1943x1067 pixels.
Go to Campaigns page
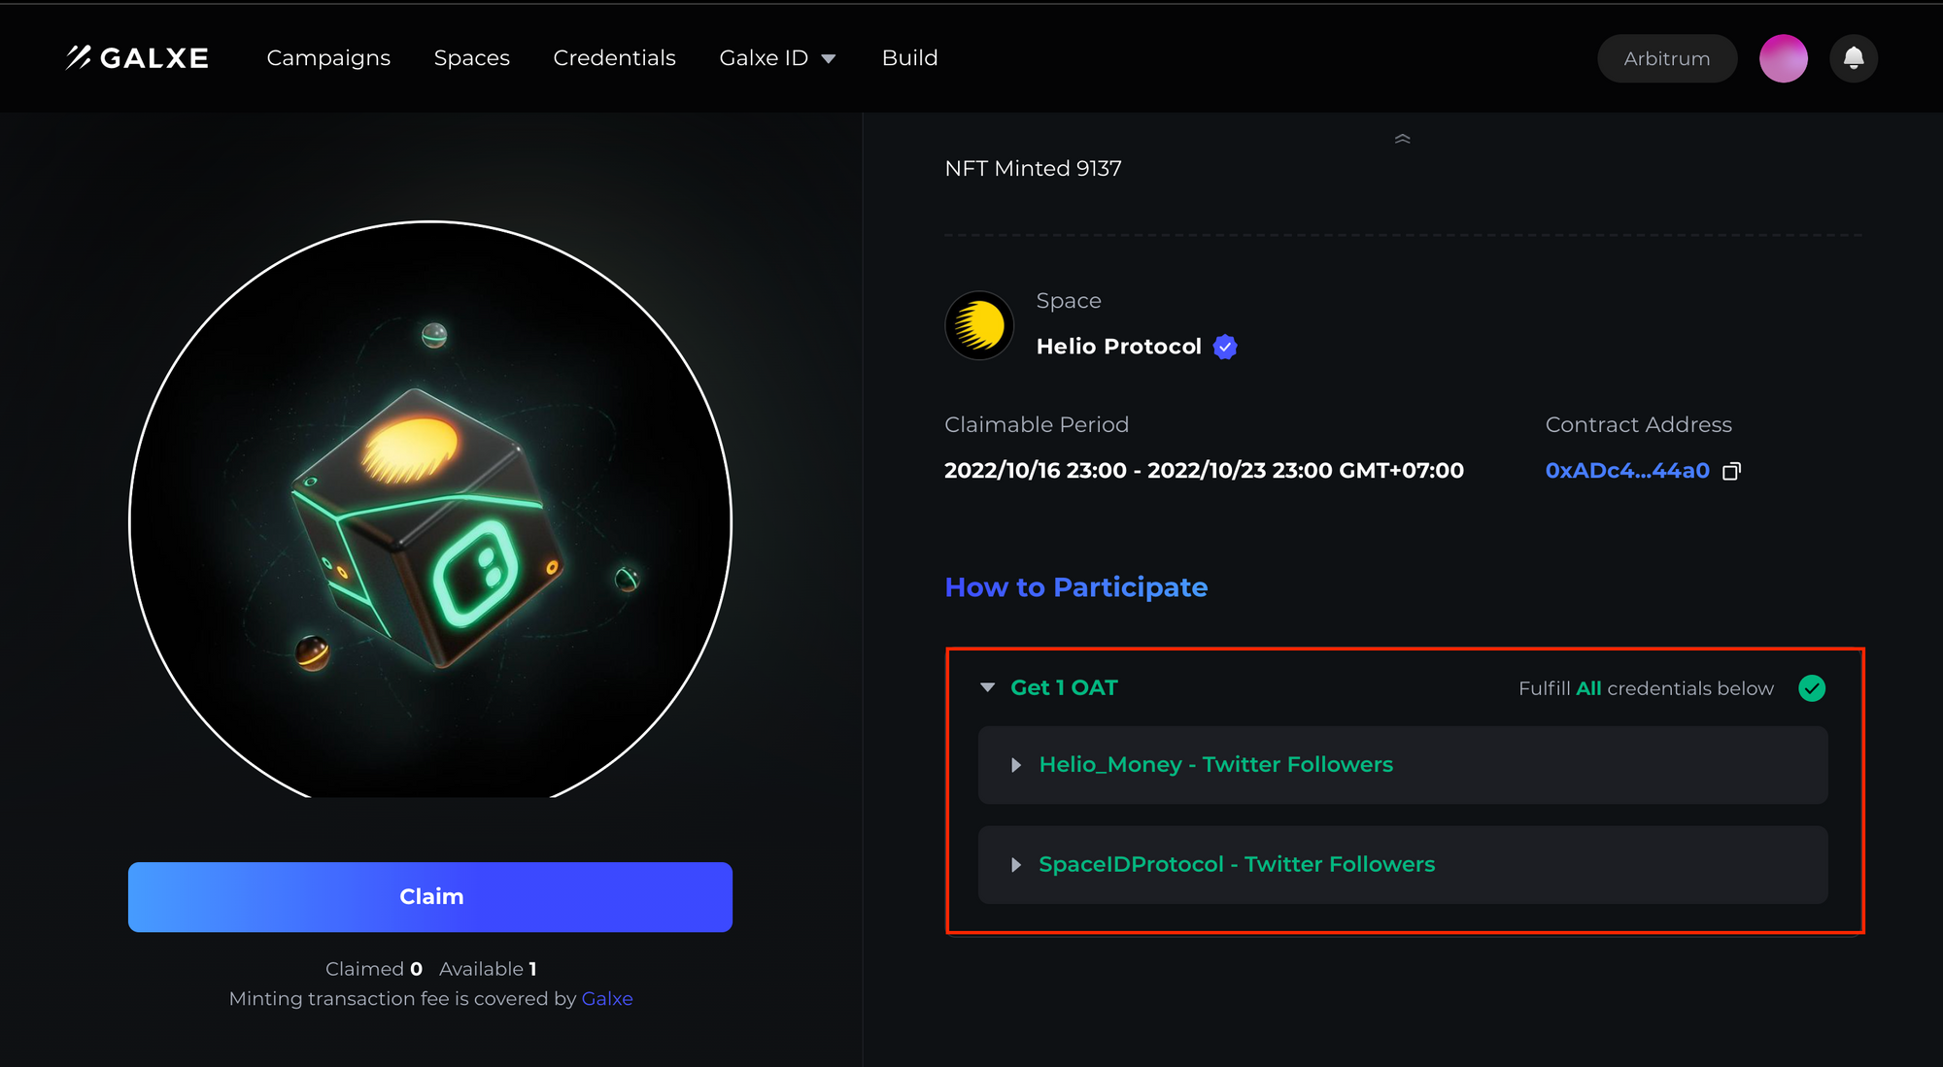[x=328, y=58]
